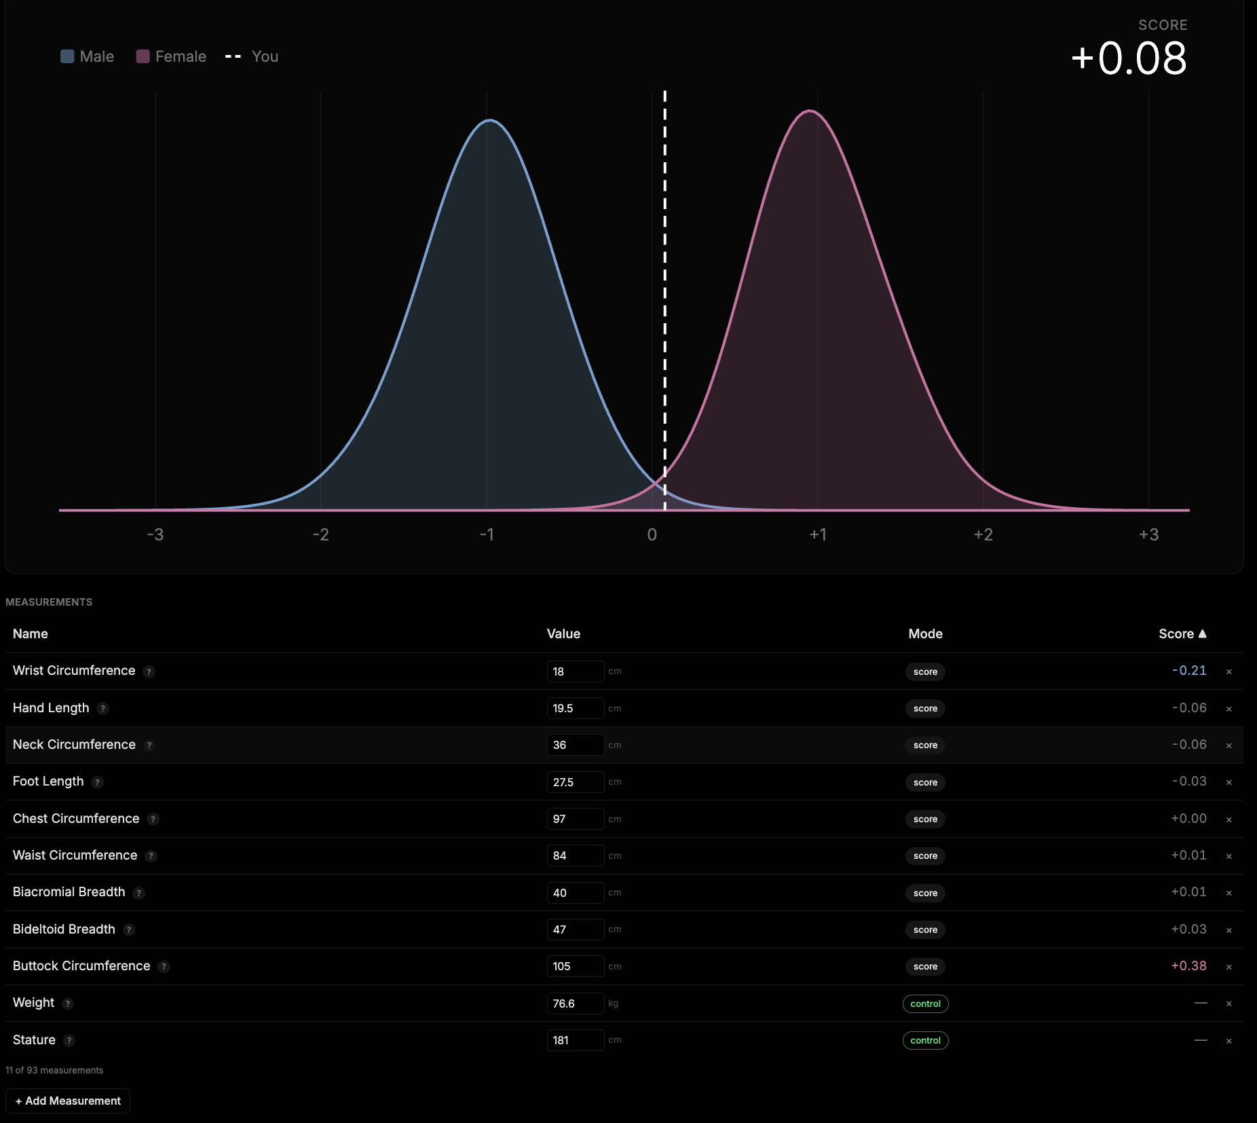Switch Weight from control mode

coord(925,1004)
